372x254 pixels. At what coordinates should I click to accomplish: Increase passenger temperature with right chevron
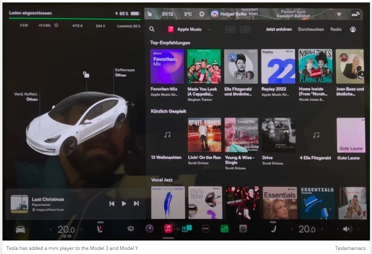(322, 229)
